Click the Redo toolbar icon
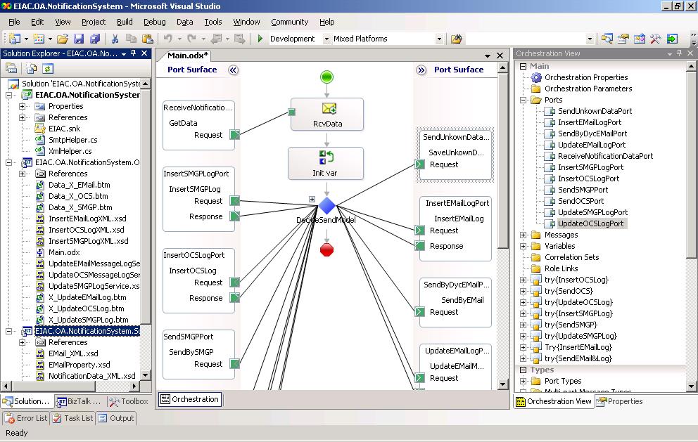 pos(191,39)
